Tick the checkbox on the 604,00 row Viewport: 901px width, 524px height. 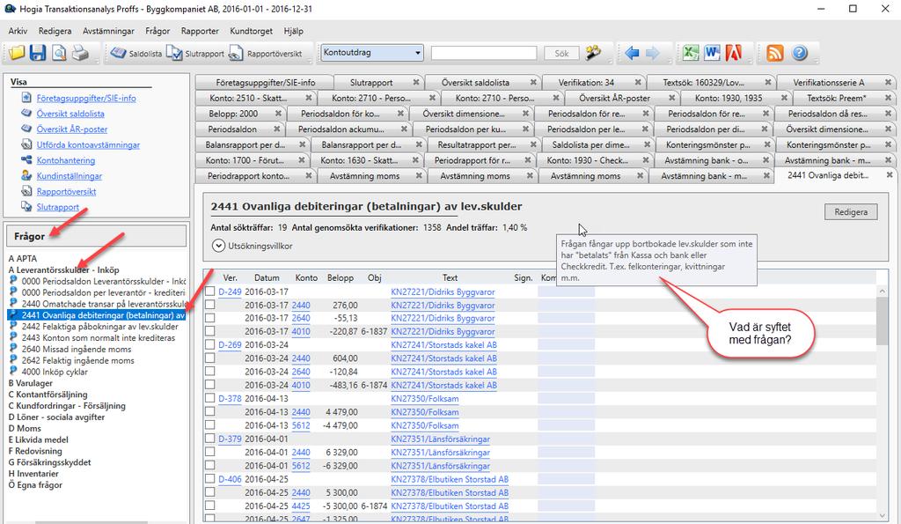[210, 358]
